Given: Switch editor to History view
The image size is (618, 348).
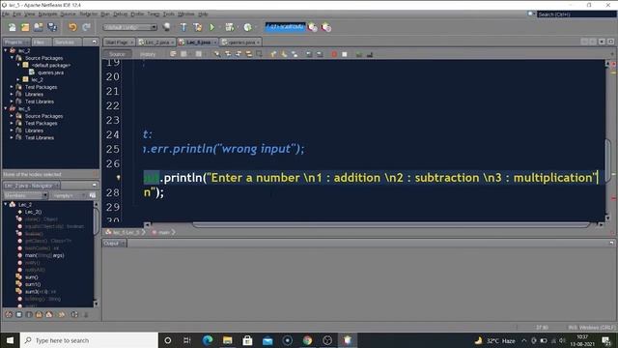Looking at the screenshot, I should 148,54.
